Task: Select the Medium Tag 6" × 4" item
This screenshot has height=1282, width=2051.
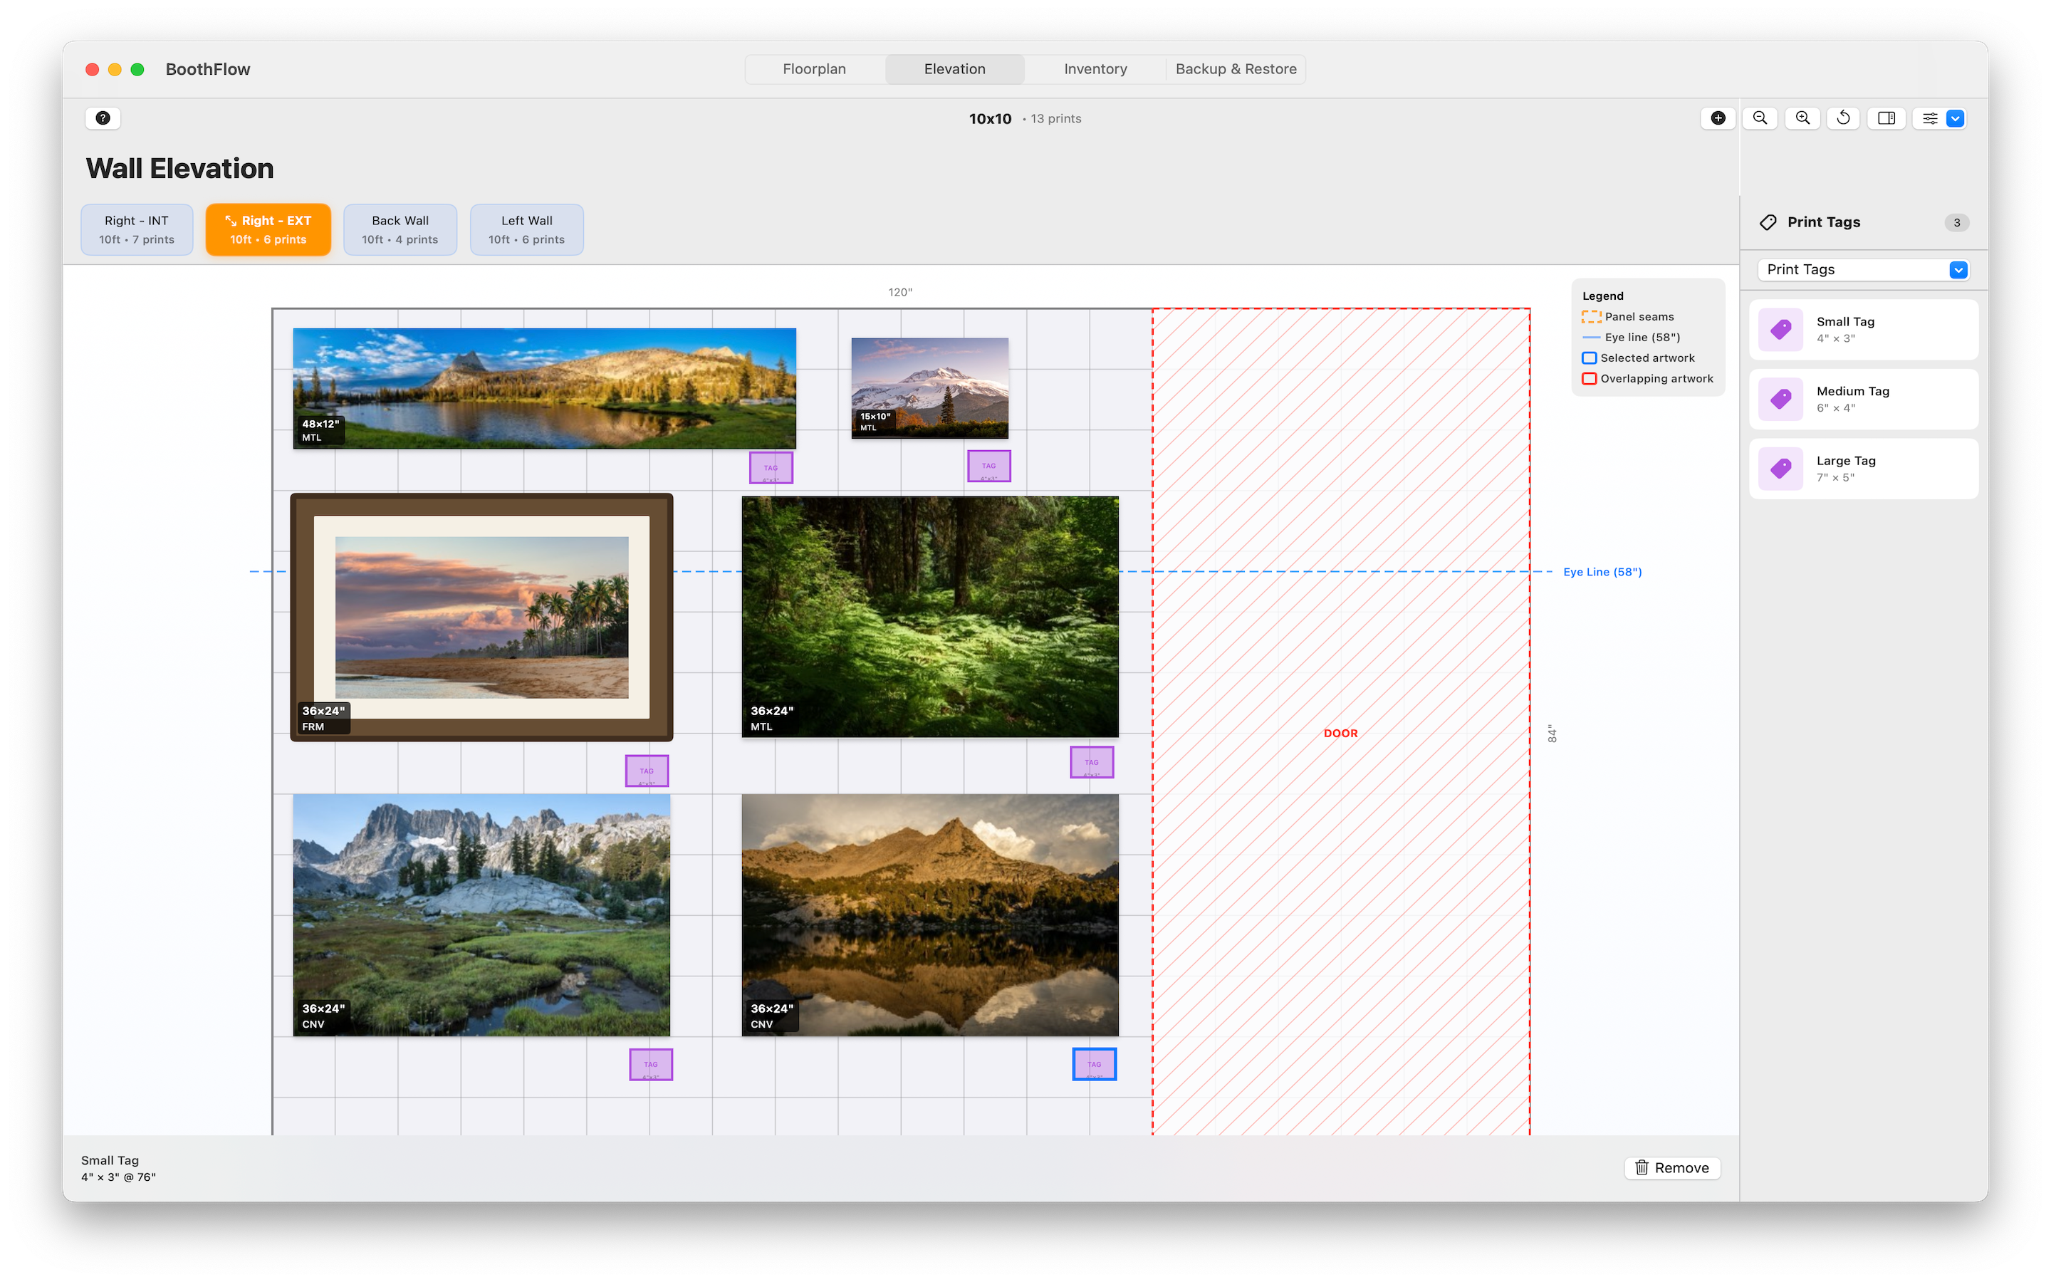Action: (x=1863, y=399)
